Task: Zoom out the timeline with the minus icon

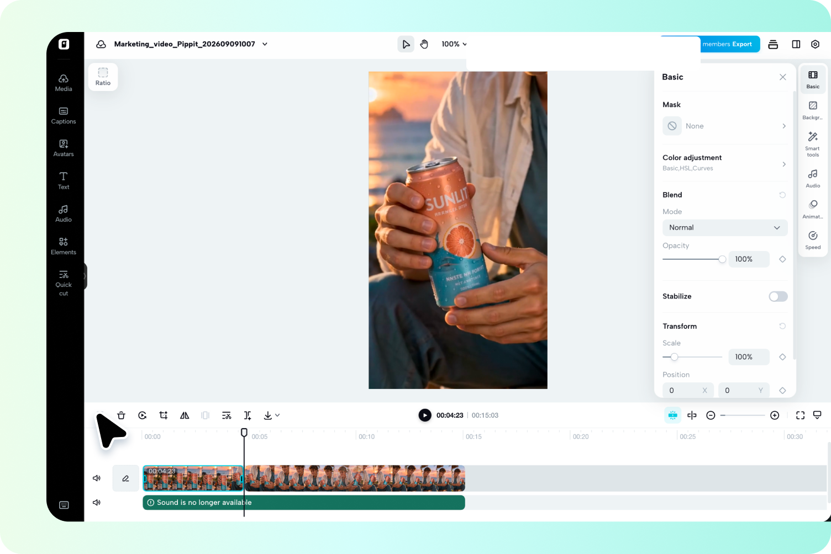Action: [711, 415]
